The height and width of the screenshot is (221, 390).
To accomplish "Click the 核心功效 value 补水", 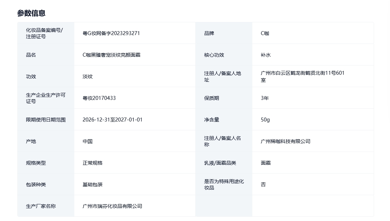I will (x=266, y=55).
